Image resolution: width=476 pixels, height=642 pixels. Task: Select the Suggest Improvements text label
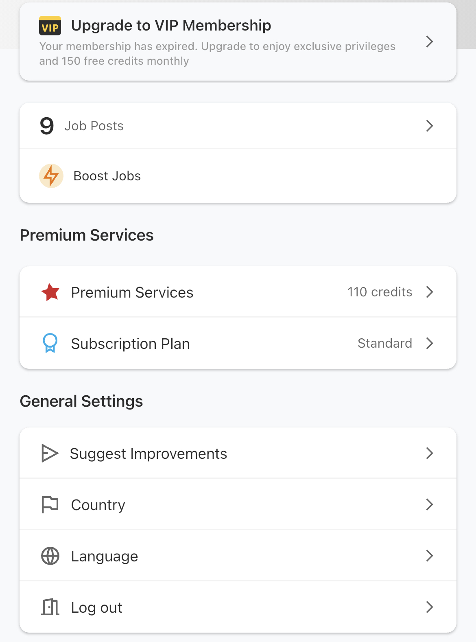[x=148, y=454]
